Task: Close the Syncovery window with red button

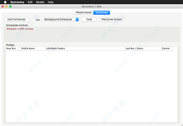Action: (x=3, y=6)
